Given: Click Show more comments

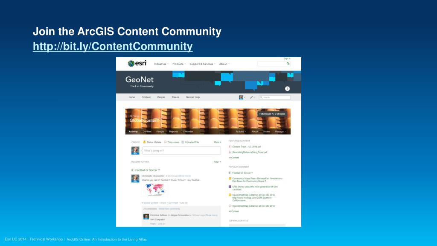Looking at the screenshot, I should coord(169,209).
